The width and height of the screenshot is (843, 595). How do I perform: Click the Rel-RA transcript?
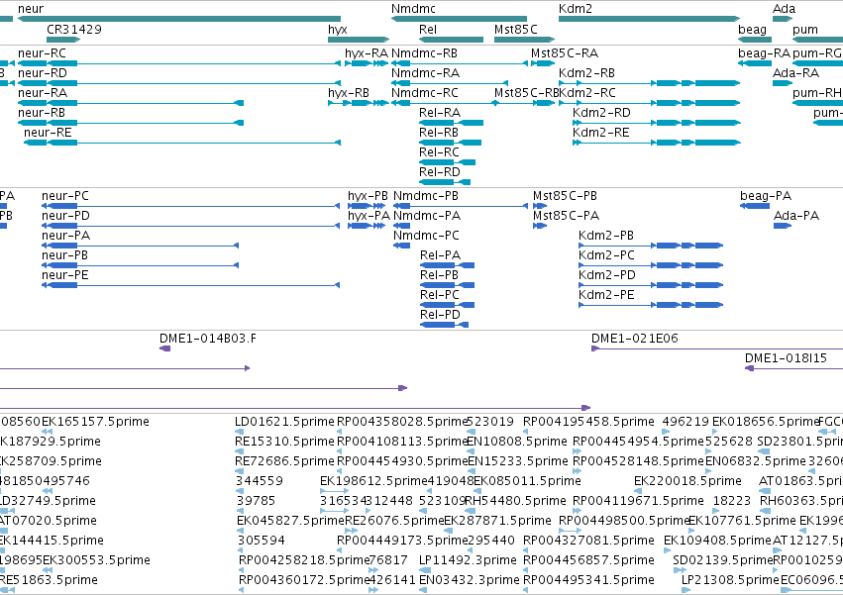tap(451, 123)
